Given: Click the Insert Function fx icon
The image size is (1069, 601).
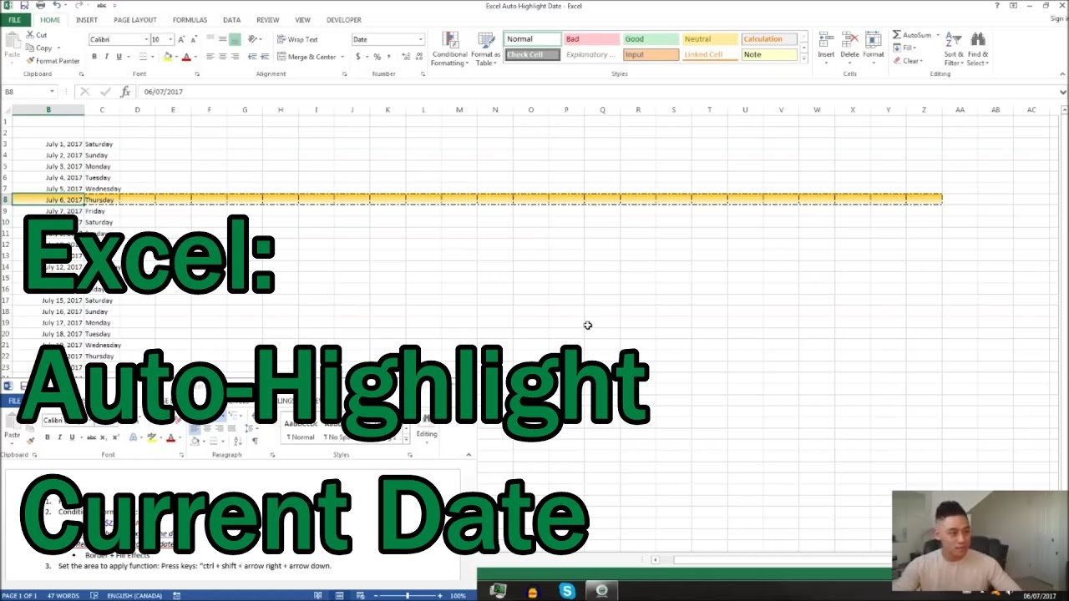Looking at the screenshot, I should (125, 92).
